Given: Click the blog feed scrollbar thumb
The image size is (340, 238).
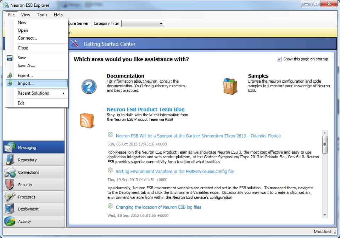Looking at the screenshot, I should point(325,145).
